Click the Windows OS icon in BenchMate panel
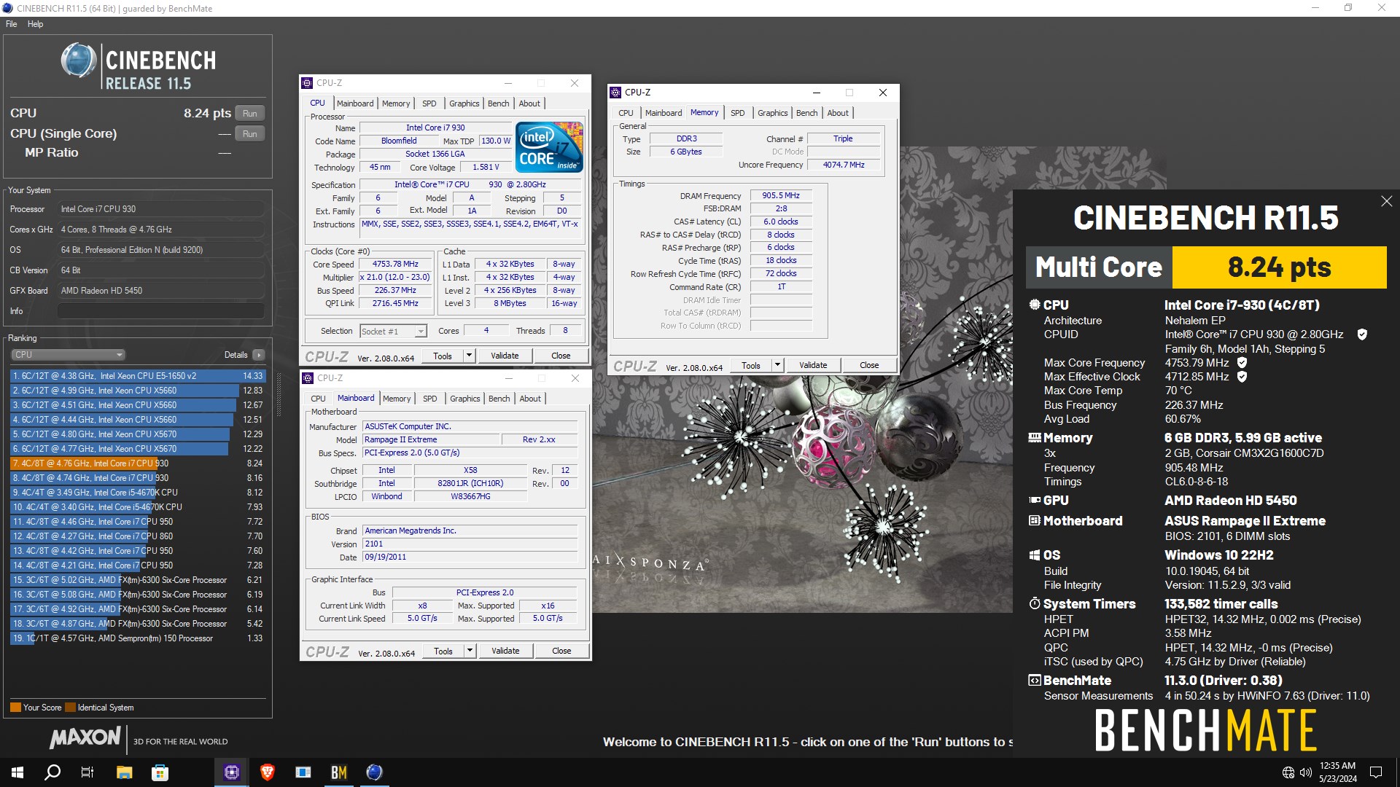 tap(1034, 555)
